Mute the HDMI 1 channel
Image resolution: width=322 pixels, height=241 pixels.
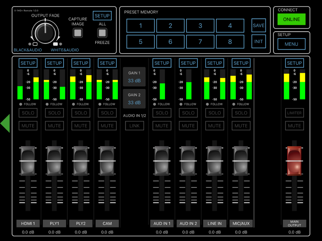(28, 126)
